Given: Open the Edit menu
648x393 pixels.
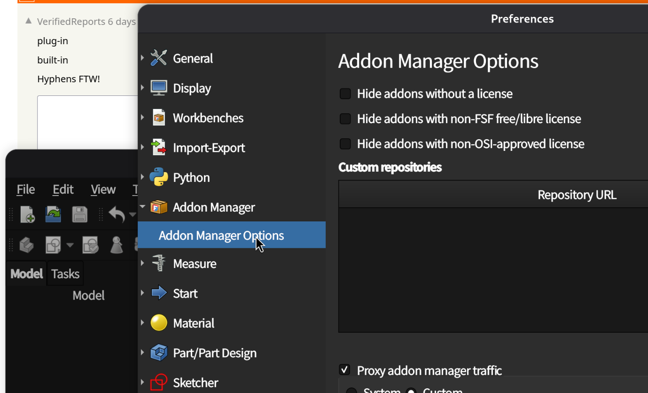Looking at the screenshot, I should point(63,189).
